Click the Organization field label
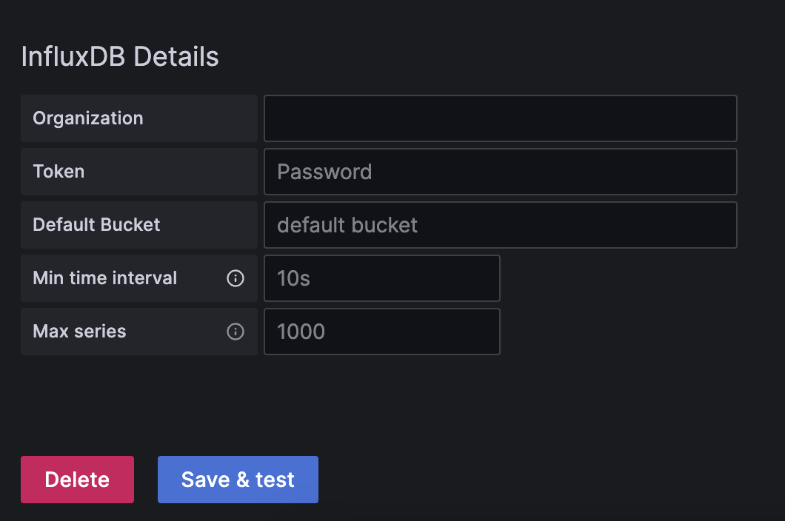The height and width of the screenshot is (521, 785). coord(87,118)
